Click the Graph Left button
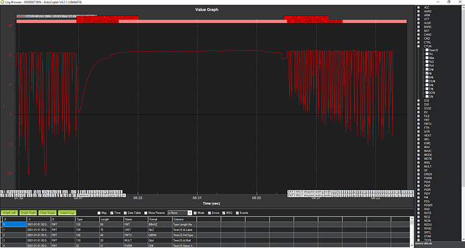This screenshot has height=248, width=465. pos(9,213)
